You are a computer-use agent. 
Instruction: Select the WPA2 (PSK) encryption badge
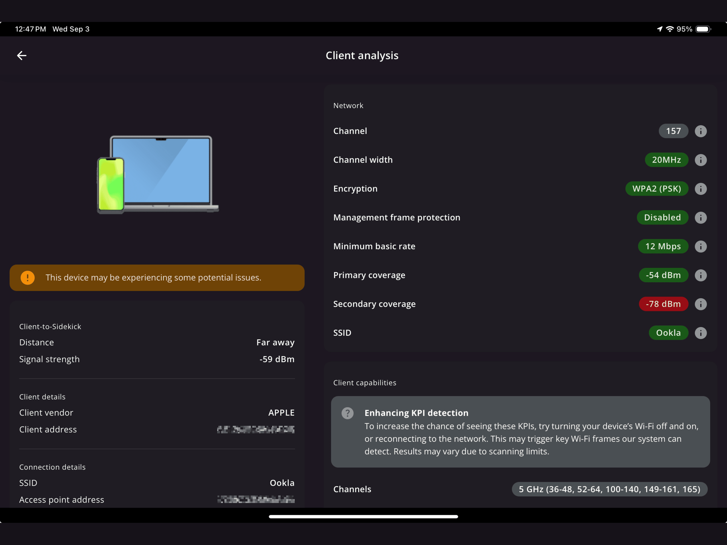click(x=656, y=189)
